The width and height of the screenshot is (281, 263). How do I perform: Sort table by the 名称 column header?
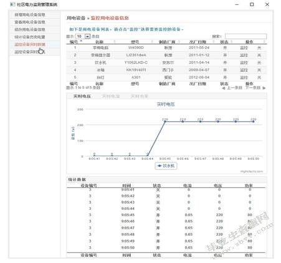click(x=100, y=42)
